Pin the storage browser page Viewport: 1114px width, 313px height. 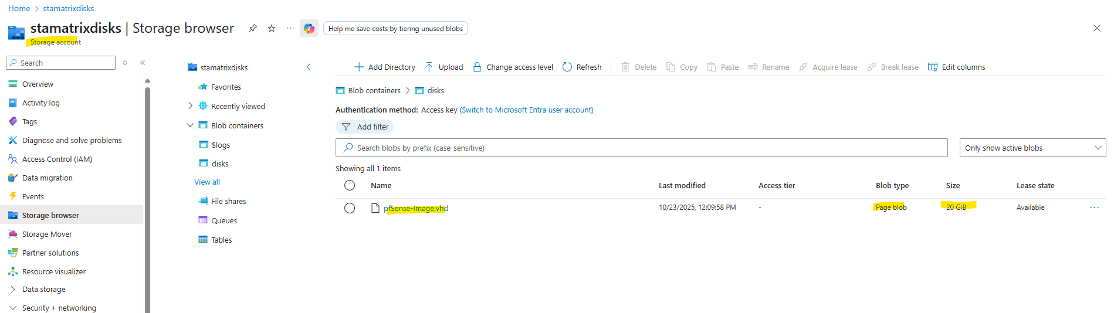click(253, 28)
